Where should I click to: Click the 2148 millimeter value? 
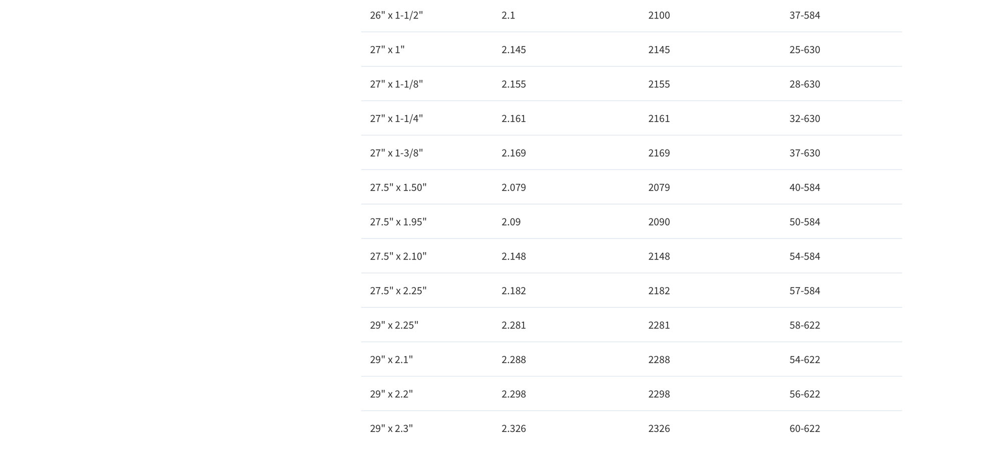tap(659, 256)
